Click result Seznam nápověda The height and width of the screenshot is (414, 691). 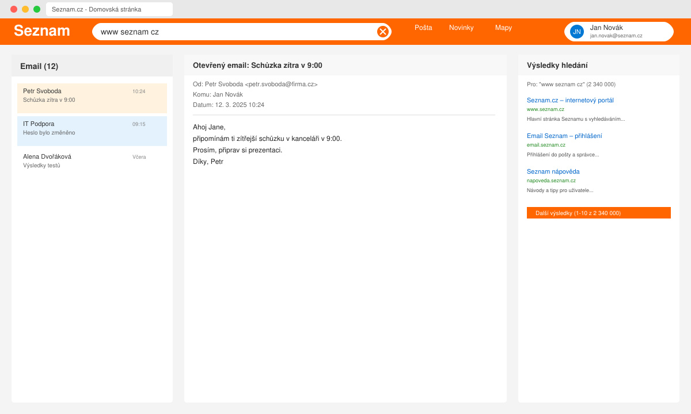coord(553,171)
